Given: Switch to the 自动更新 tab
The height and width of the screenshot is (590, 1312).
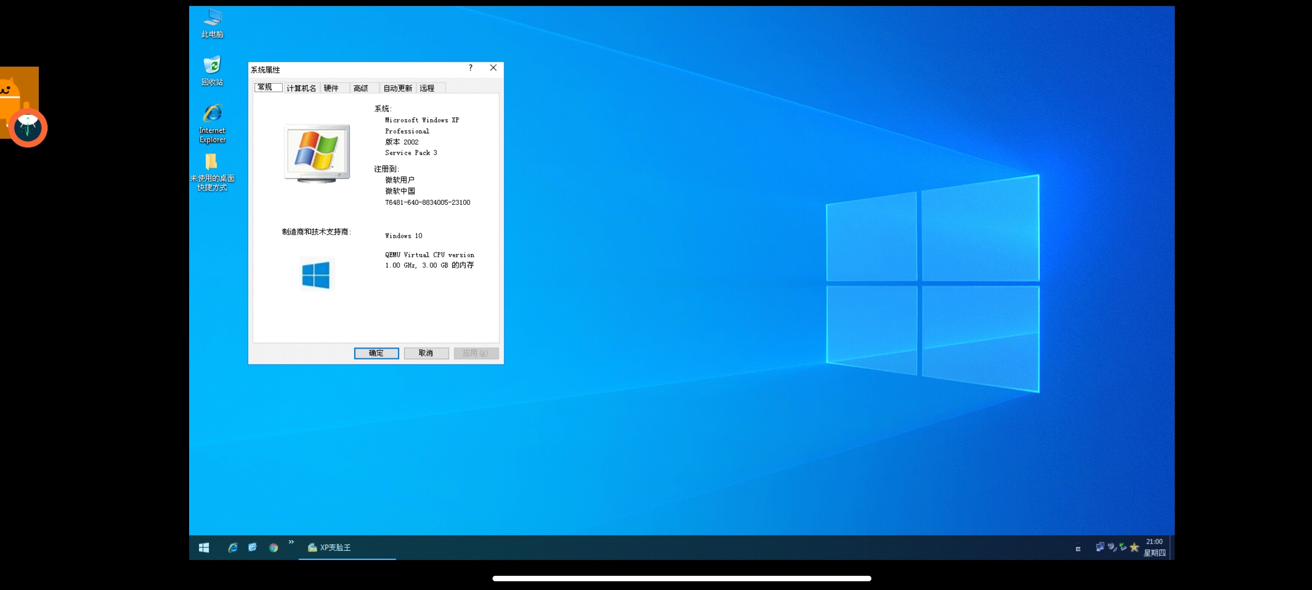Looking at the screenshot, I should (398, 88).
